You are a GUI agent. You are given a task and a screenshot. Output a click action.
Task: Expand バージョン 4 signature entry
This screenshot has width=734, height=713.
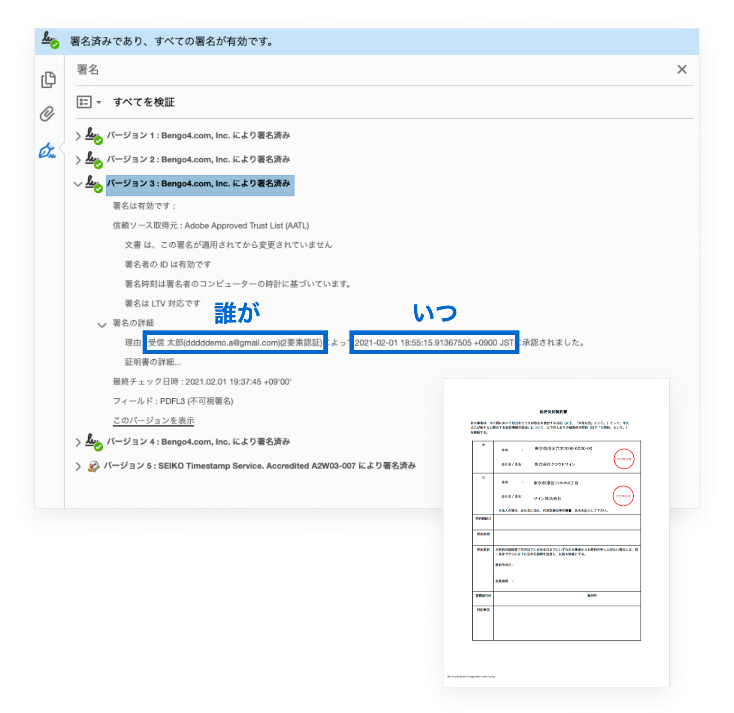pyautogui.click(x=78, y=442)
